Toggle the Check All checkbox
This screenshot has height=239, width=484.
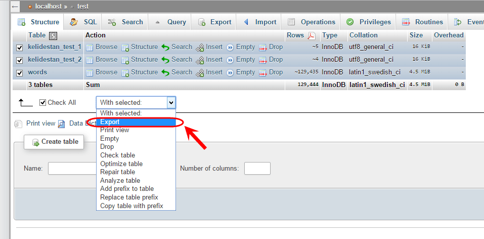tap(43, 103)
